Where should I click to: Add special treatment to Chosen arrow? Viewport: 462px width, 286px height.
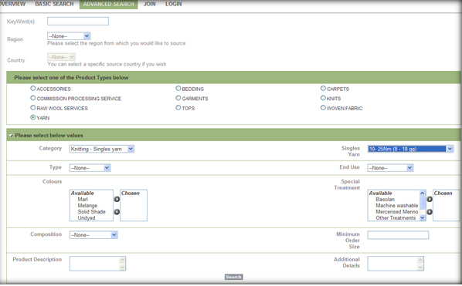(x=430, y=200)
